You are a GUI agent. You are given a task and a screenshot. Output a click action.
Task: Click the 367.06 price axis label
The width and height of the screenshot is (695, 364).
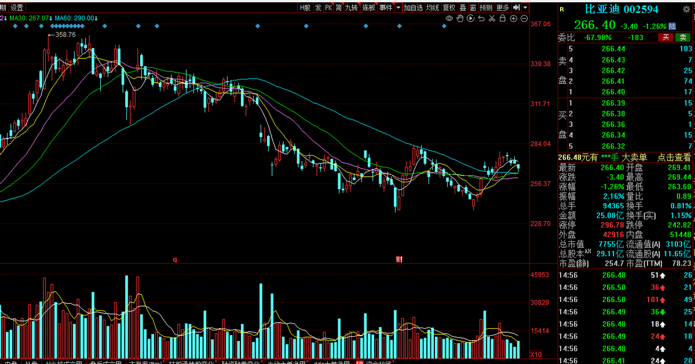pos(540,24)
